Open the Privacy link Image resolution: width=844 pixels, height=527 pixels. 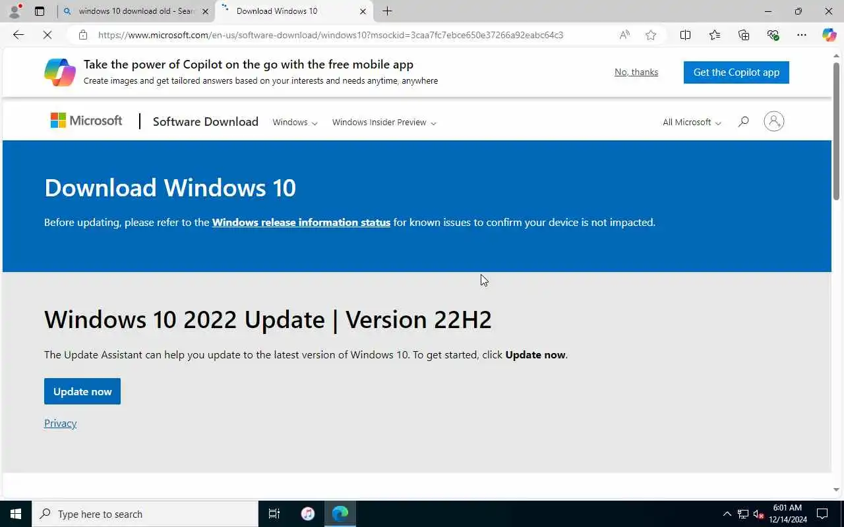pos(60,423)
